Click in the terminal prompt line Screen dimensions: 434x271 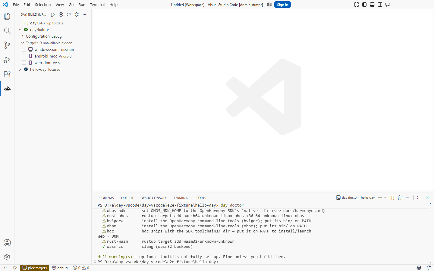[158, 262]
